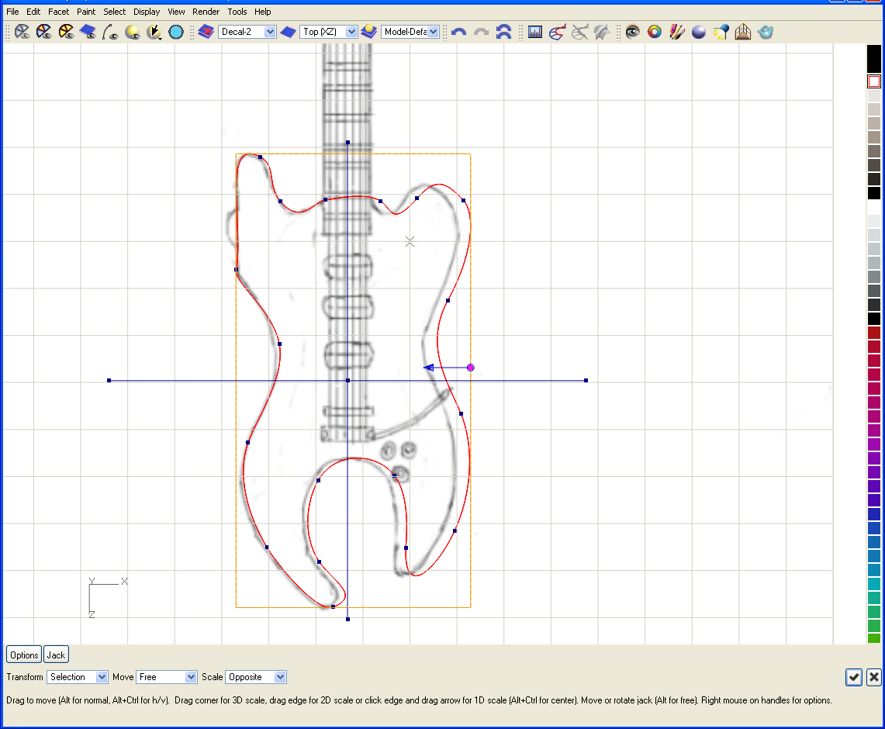
Task: Click the left endpoint handle of horizontal jack axis
Action: point(109,380)
